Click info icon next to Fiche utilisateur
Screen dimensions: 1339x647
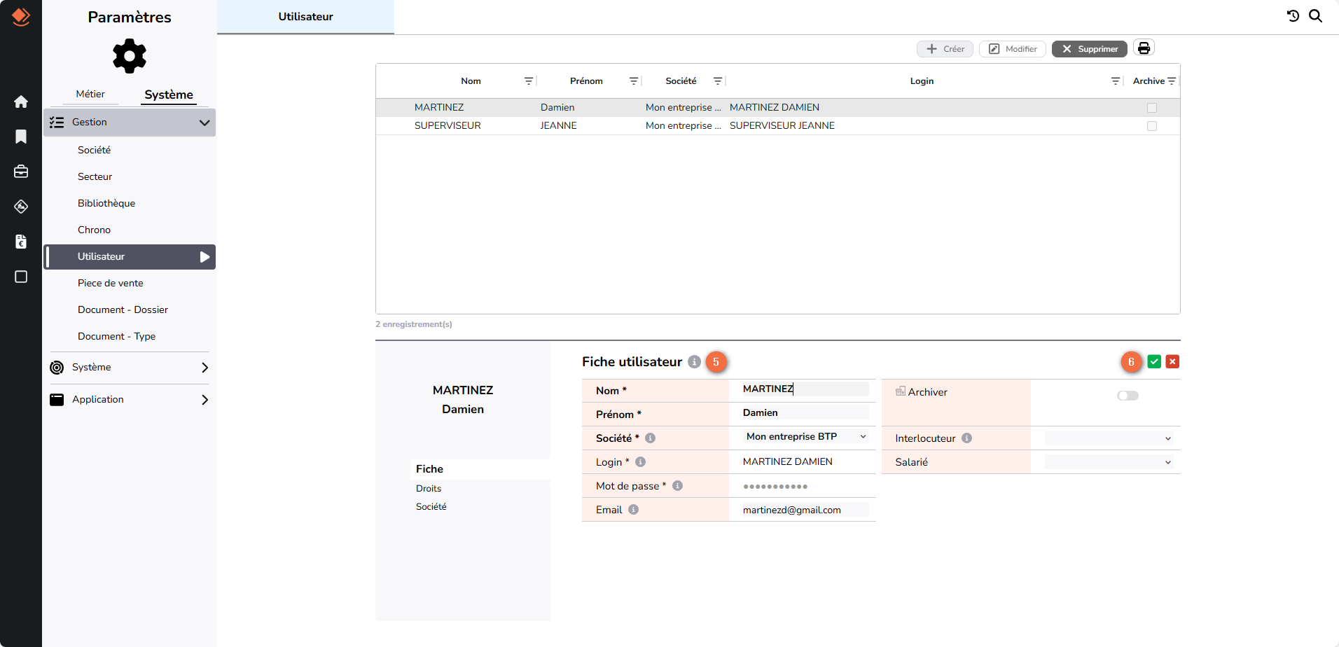click(694, 362)
